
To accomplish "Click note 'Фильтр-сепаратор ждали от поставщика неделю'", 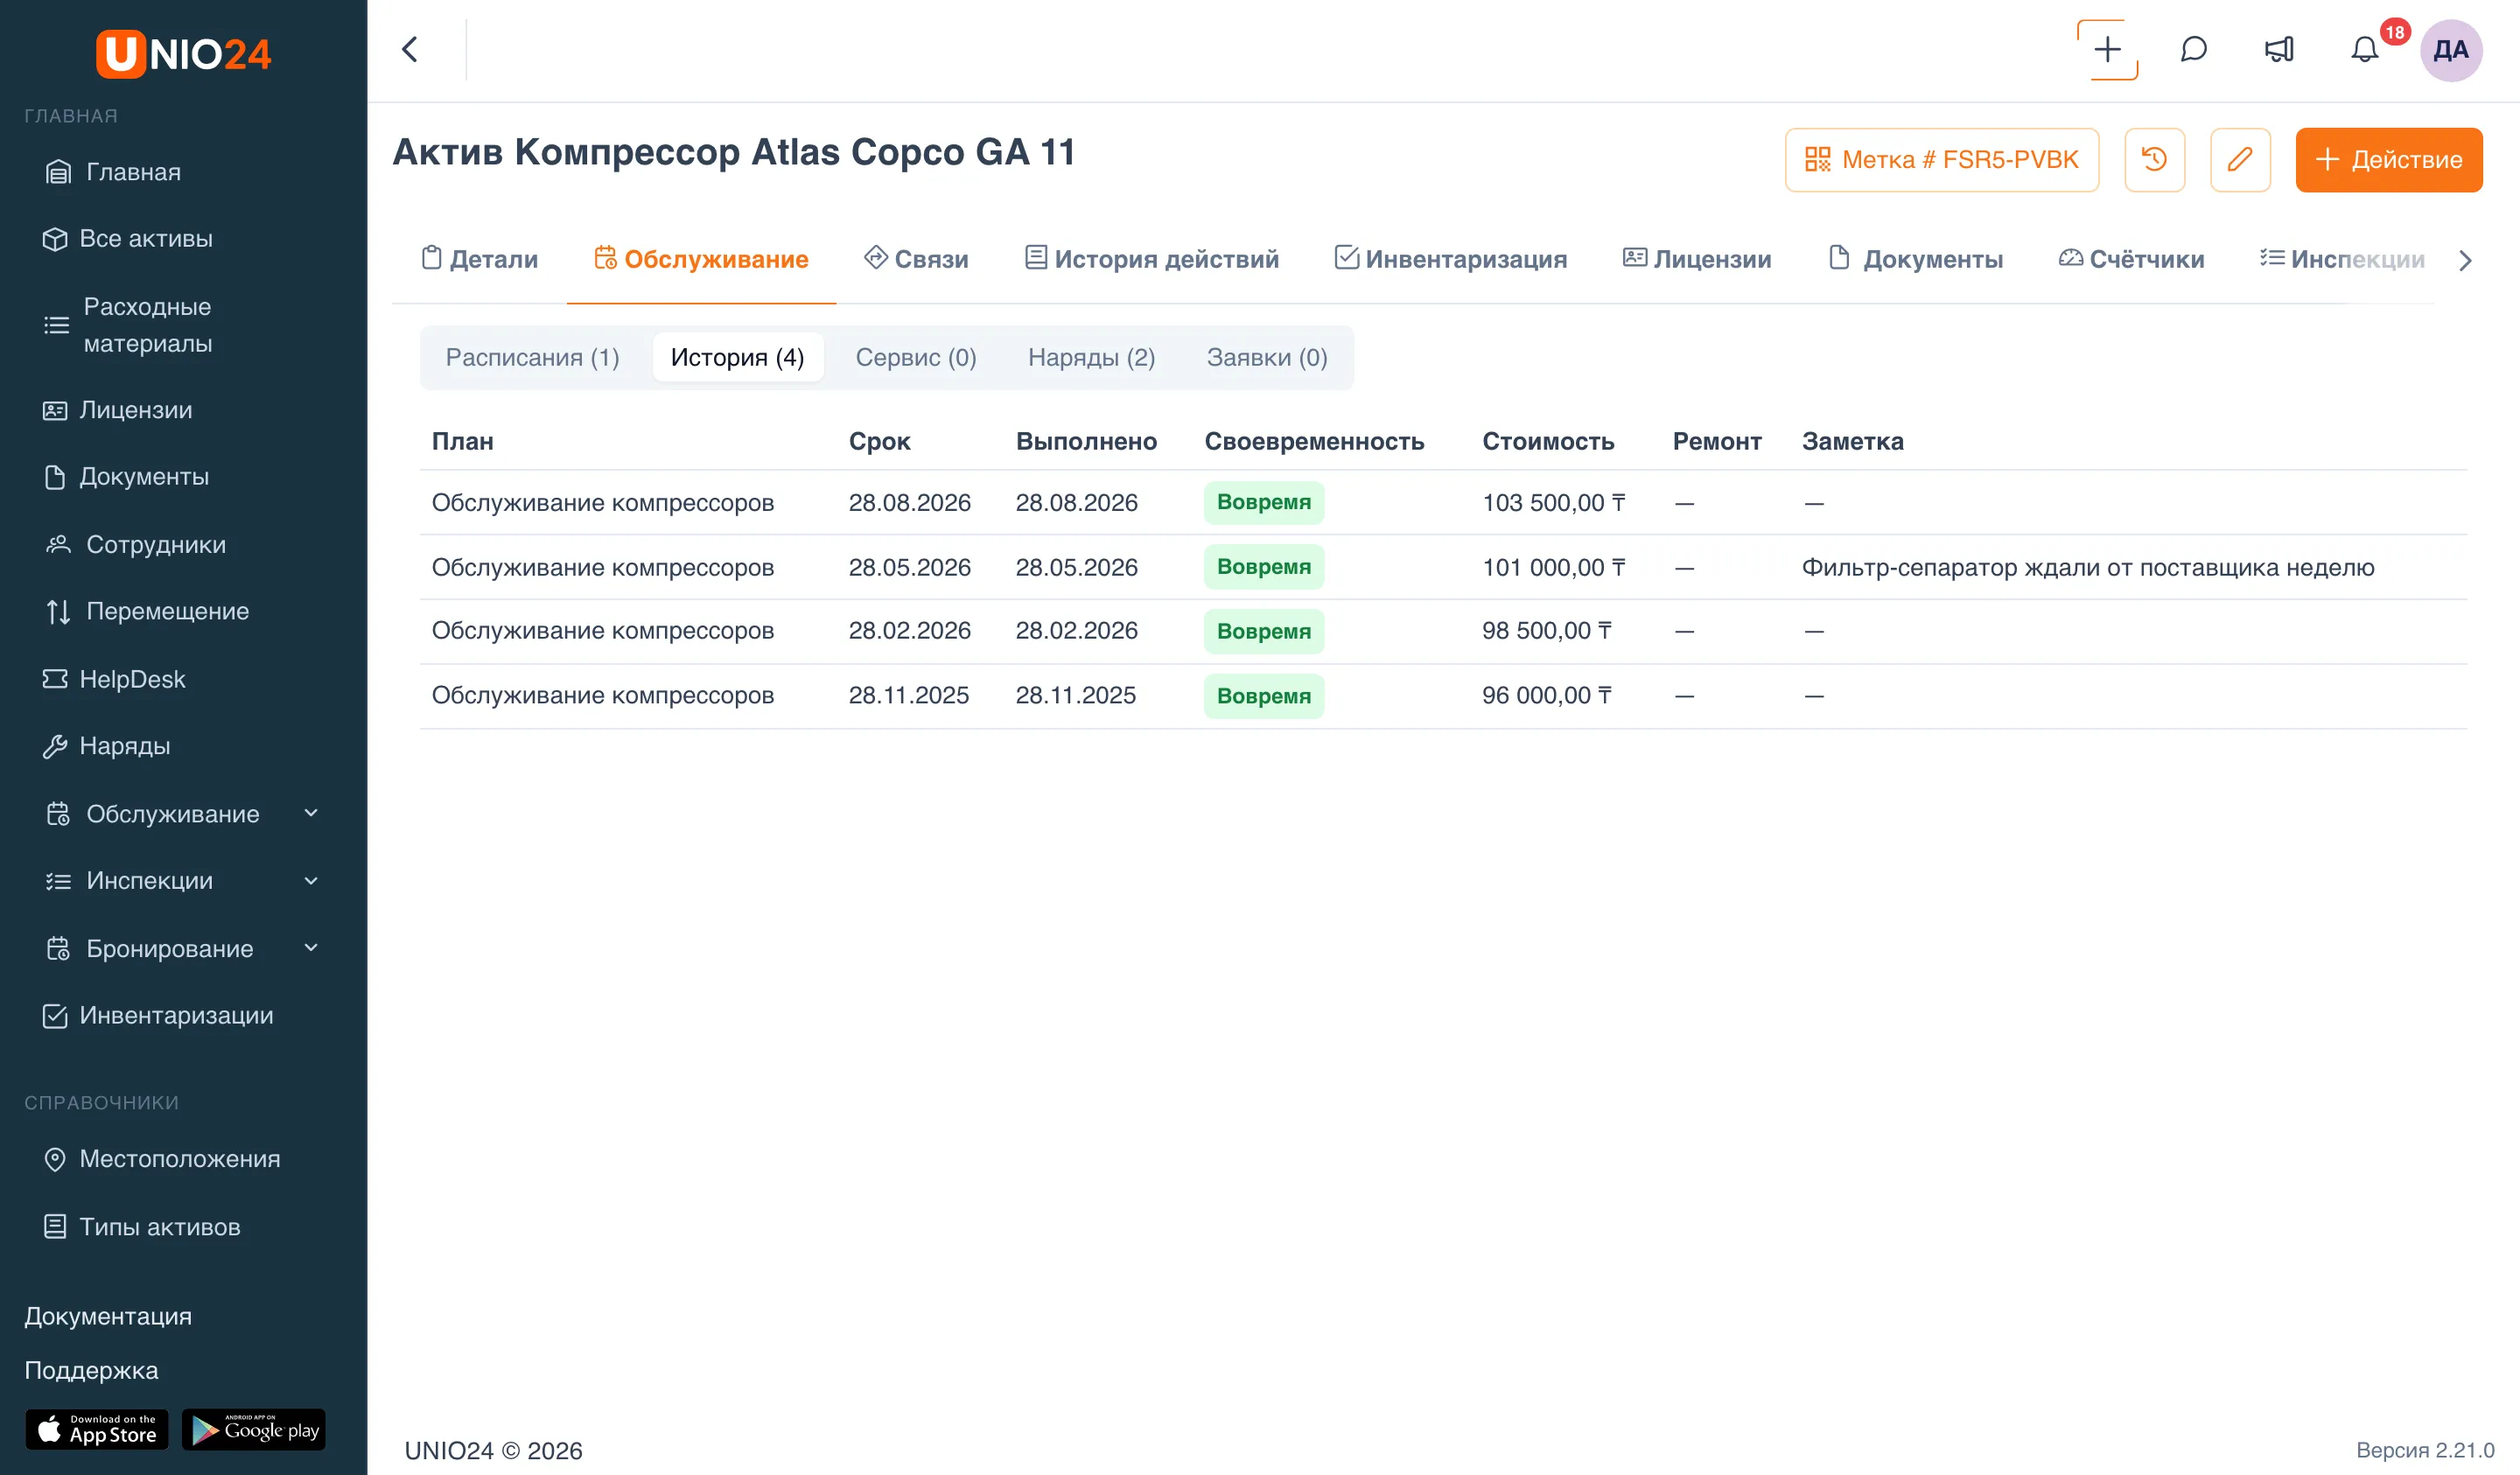I will [x=2088, y=567].
